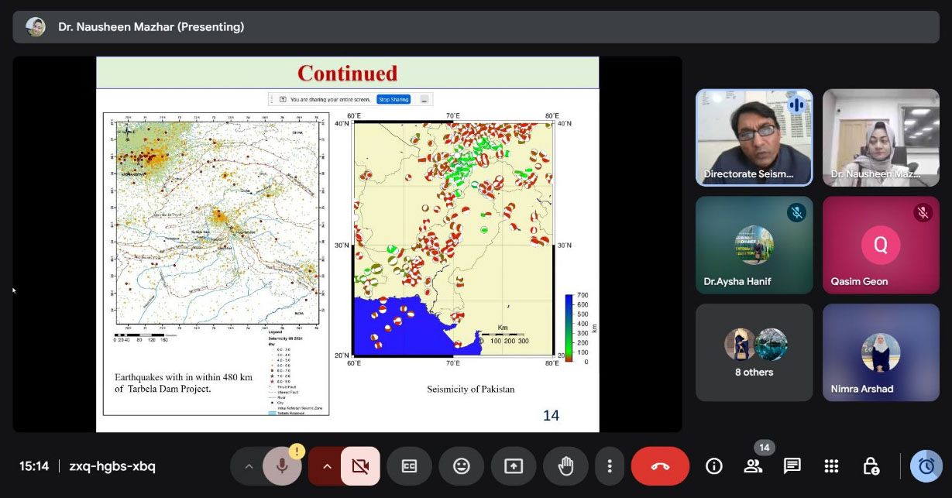This screenshot has width=952, height=498.
Task: Click speaking indicator on Directorate tile
Action: pyautogui.click(x=796, y=105)
